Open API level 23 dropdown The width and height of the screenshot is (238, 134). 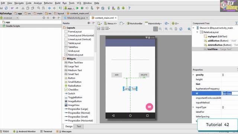click(x=175, y=23)
